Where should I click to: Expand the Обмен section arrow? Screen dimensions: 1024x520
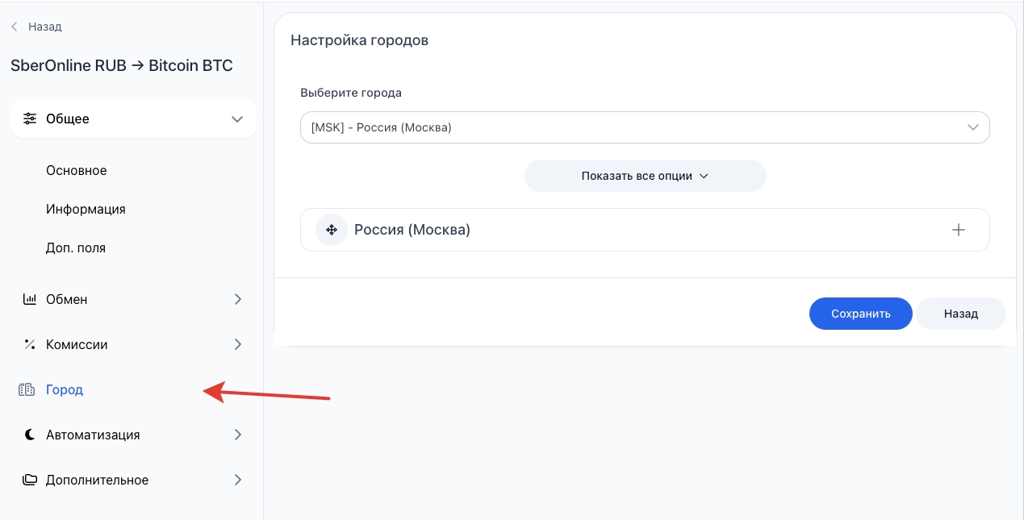[x=238, y=299]
